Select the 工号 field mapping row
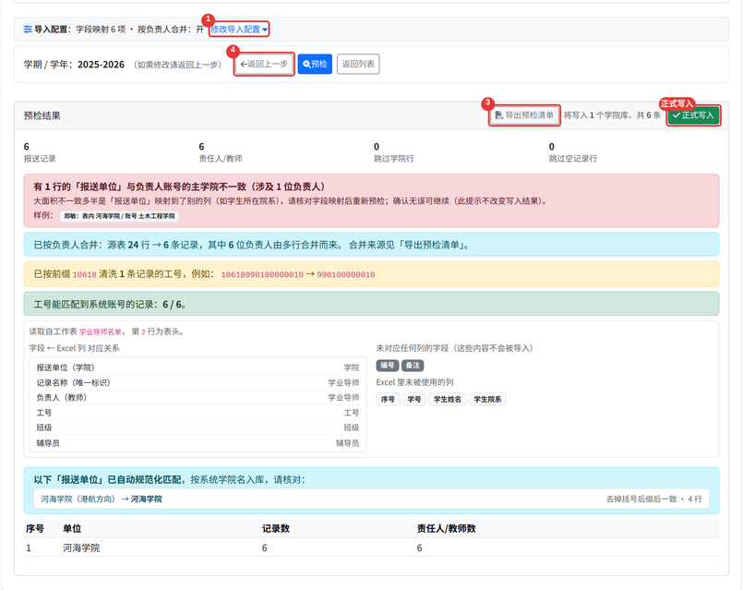 198,413
